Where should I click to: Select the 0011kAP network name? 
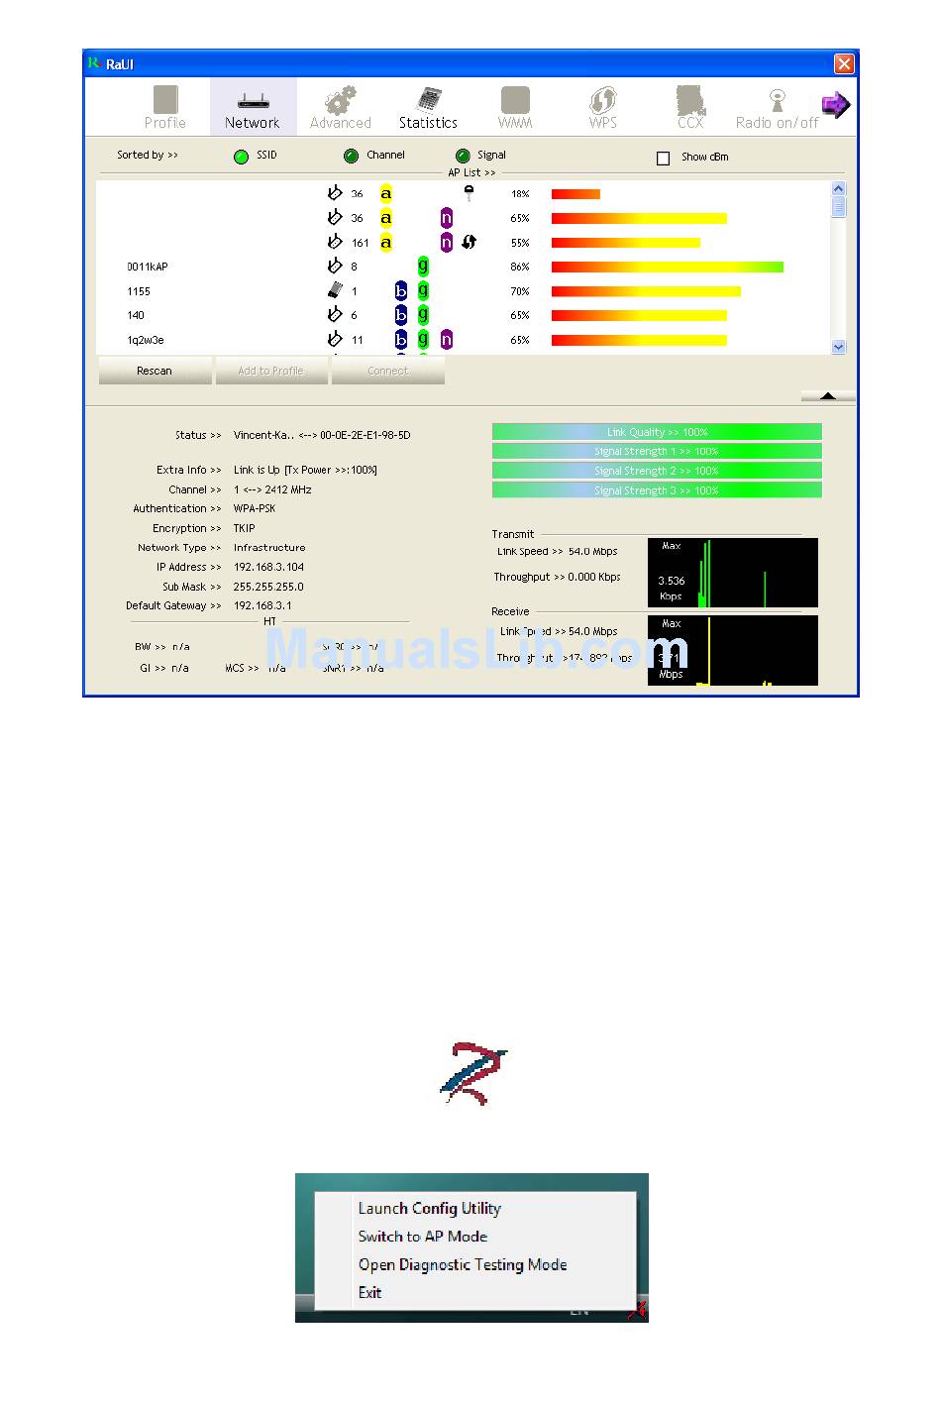coord(148,267)
